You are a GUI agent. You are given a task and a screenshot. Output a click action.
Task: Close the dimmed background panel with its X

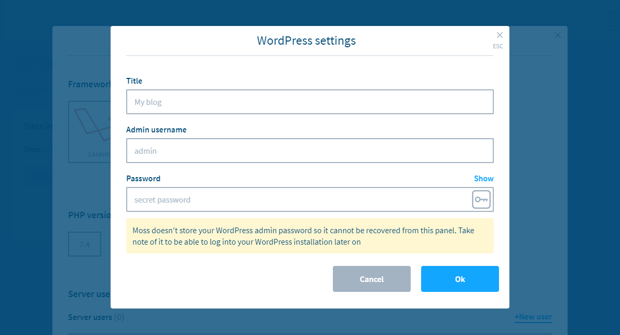click(x=558, y=35)
